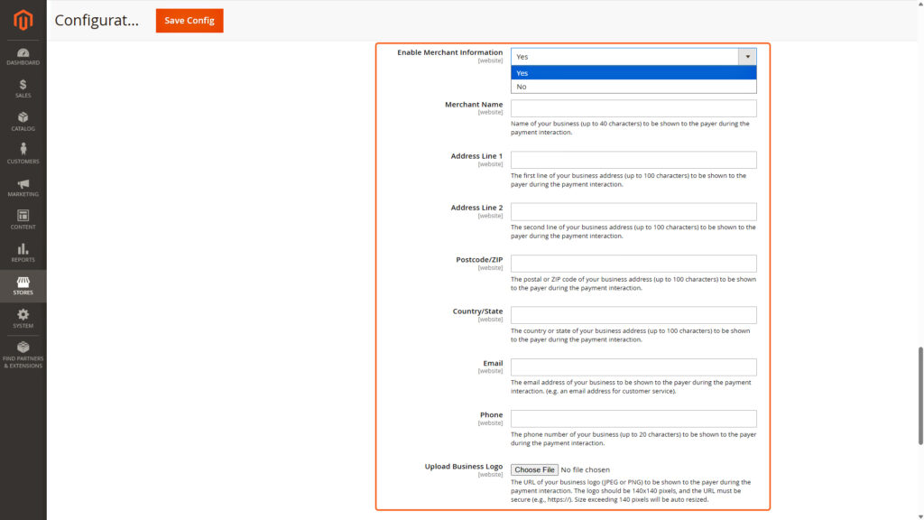924x520 pixels.
Task: Select No to disable merchant information
Action: point(633,86)
